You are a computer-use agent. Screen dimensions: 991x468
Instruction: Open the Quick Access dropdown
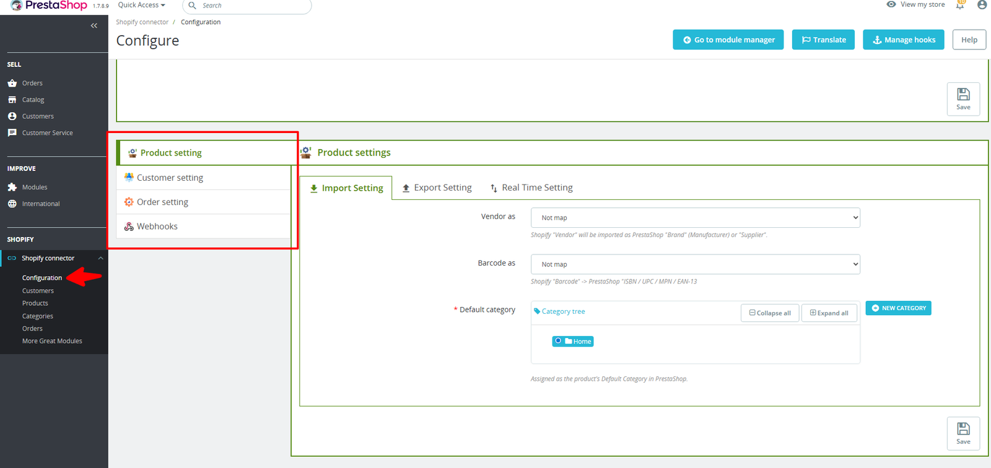[x=141, y=5]
